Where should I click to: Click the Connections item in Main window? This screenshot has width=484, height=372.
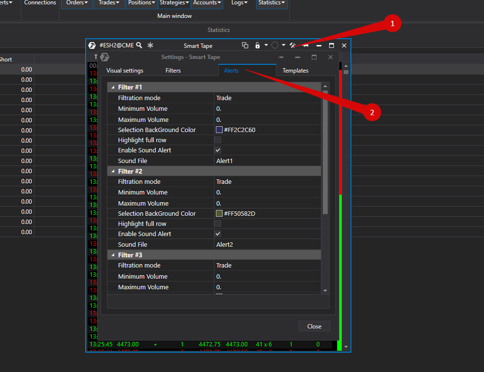click(x=40, y=3)
